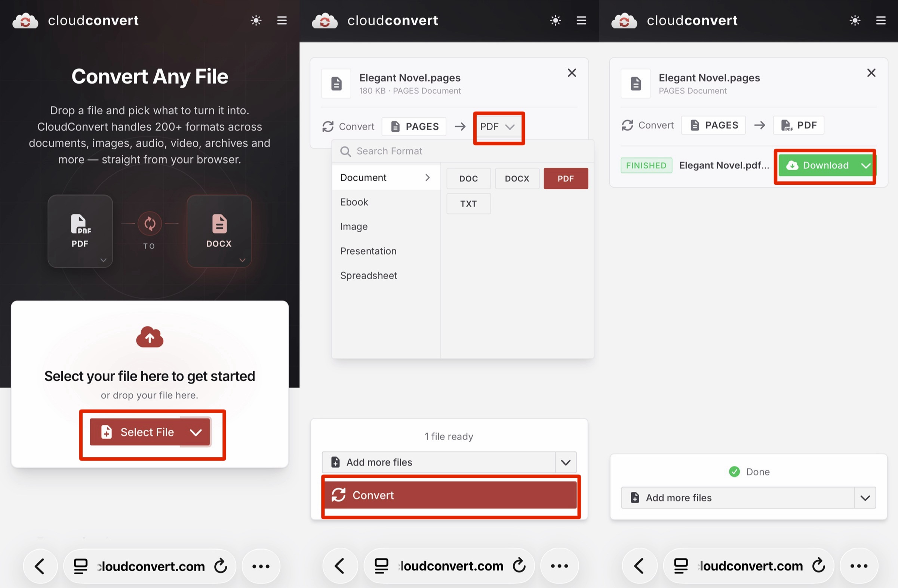Click the red Convert button
The width and height of the screenshot is (898, 588).
pos(450,495)
